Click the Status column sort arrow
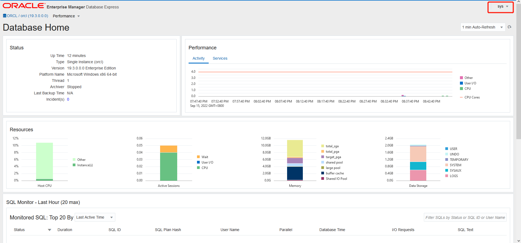The height and width of the screenshot is (243, 521). pyautogui.click(x=49, y=230)
